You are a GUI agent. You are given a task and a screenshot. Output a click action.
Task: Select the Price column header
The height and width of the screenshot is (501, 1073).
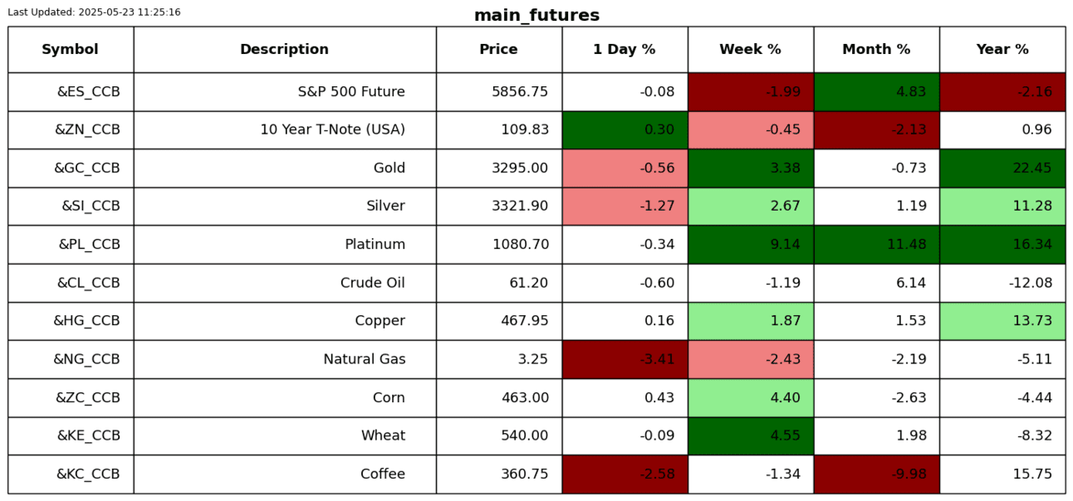point(498,50)
